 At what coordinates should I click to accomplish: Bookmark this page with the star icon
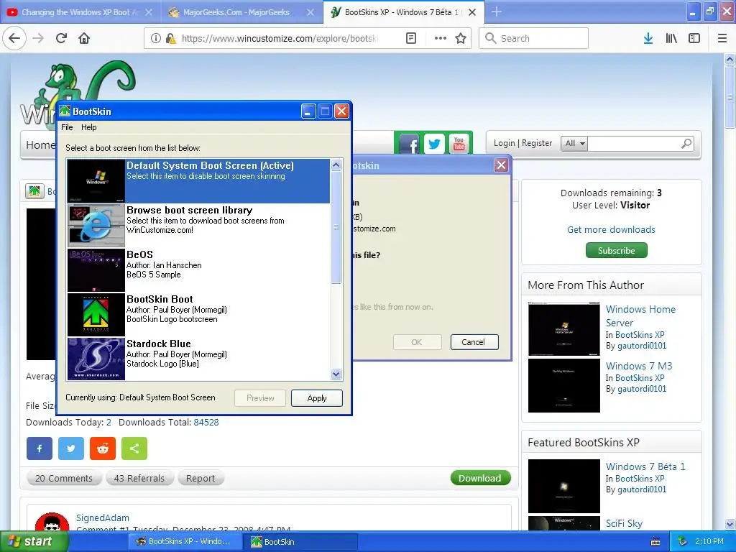[x=461, y=39]
